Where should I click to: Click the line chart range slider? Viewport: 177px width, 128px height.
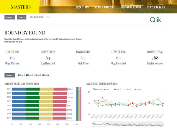(128, 124)
